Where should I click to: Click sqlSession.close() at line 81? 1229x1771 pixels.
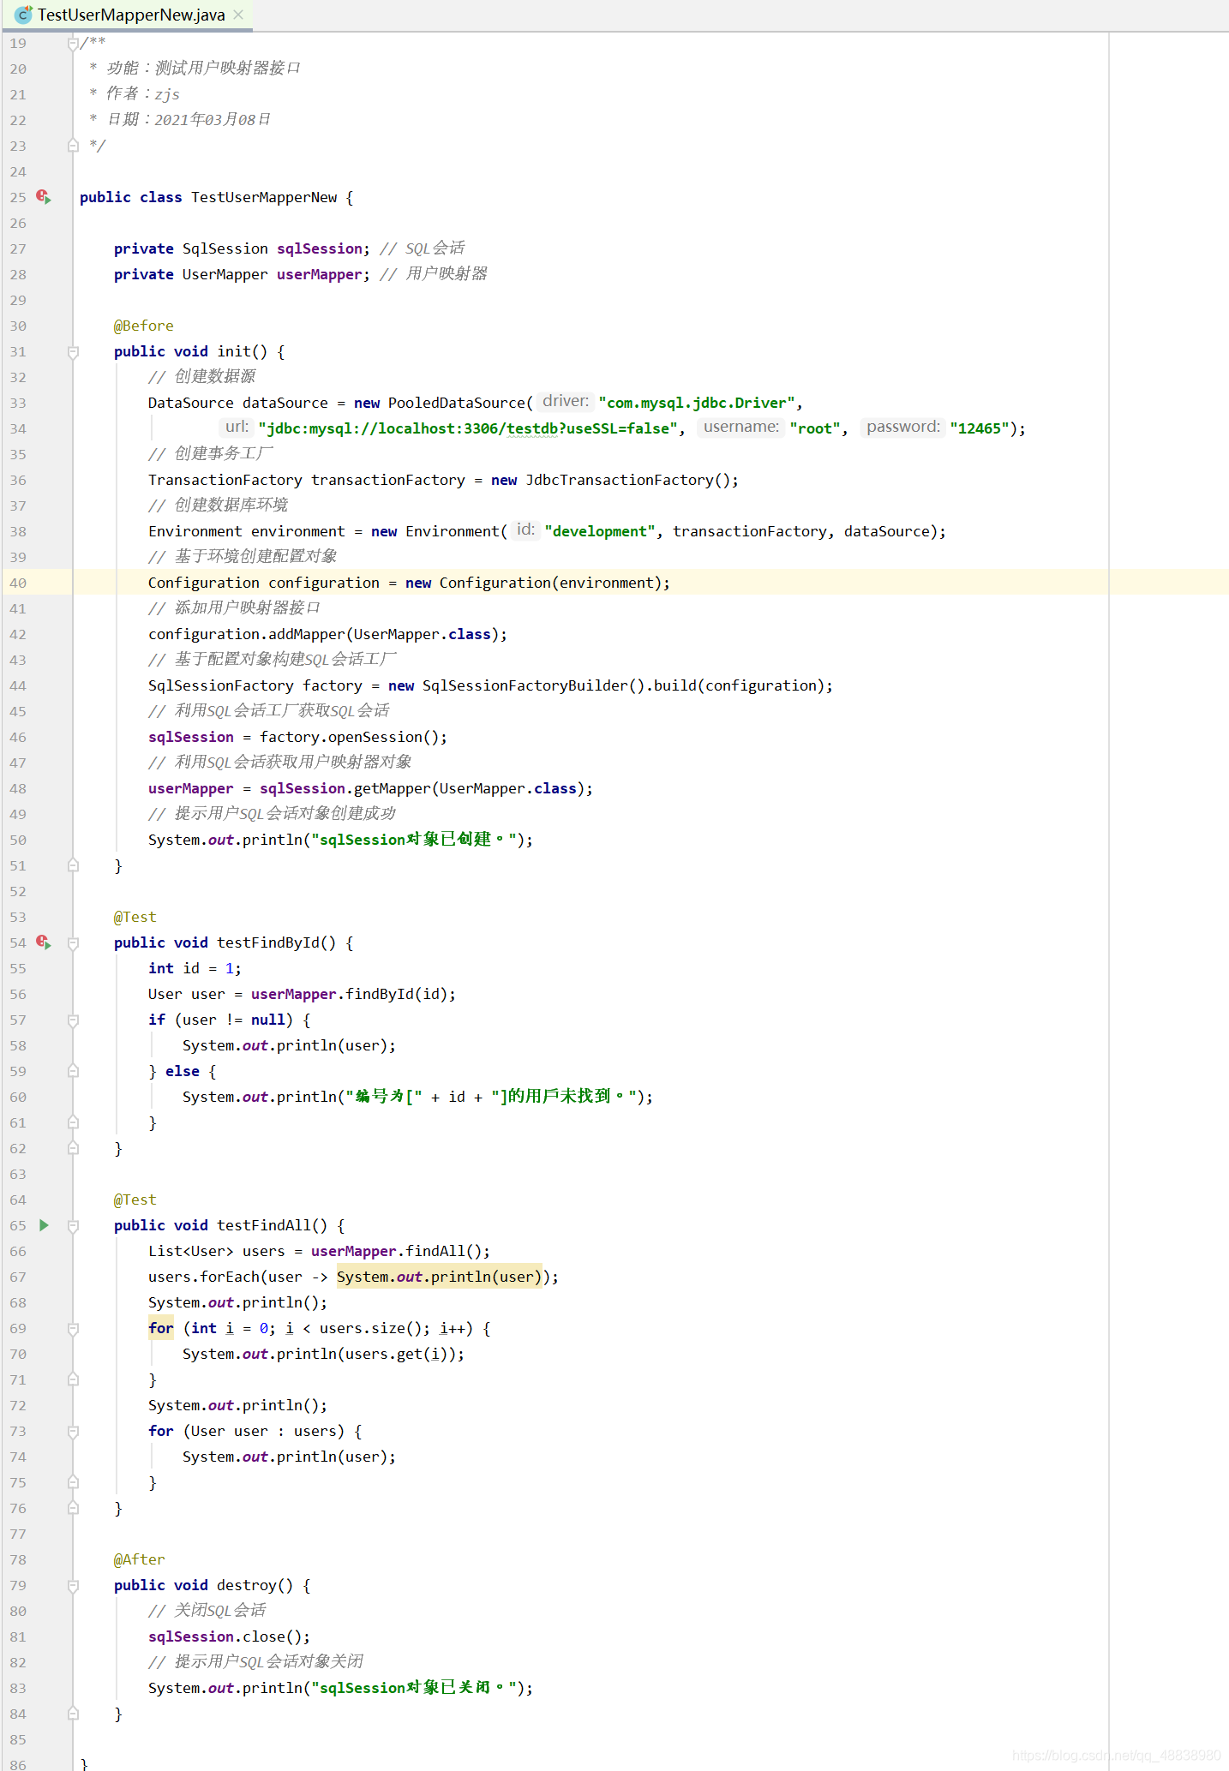point(225,1636)
